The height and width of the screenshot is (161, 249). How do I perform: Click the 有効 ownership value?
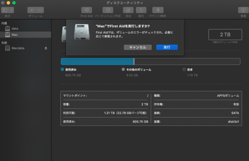click(236, 104)
